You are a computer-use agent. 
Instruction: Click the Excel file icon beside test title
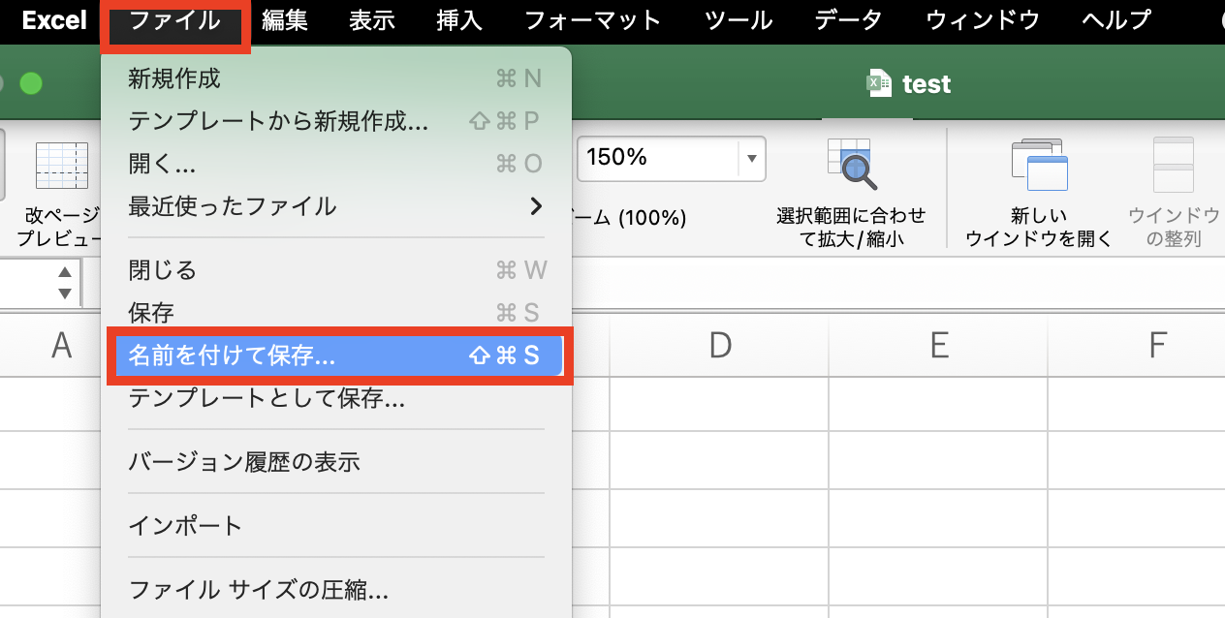pyautogui.click(x=879, y=83)
